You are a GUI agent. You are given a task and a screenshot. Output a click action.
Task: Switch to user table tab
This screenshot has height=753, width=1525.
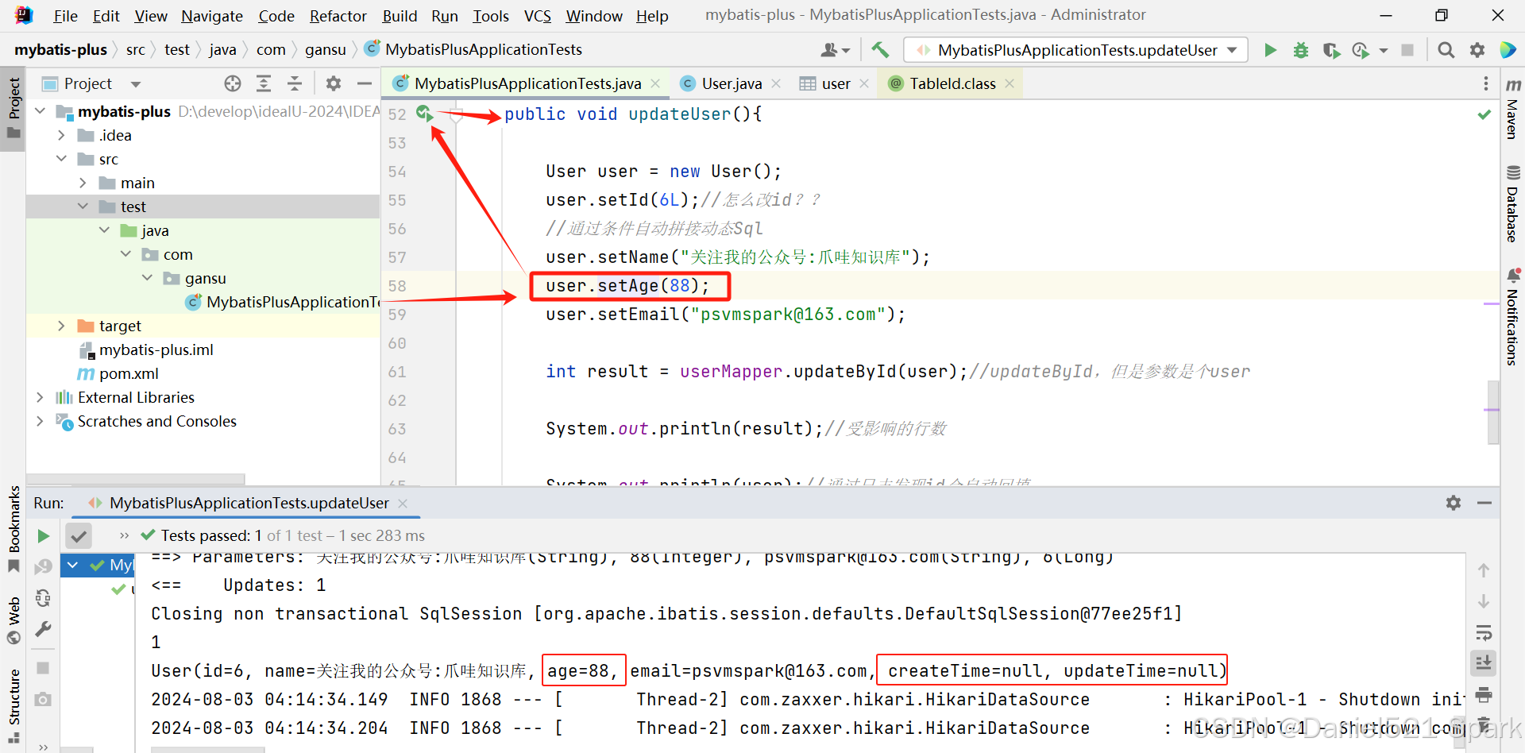click(x=836, y=83)
